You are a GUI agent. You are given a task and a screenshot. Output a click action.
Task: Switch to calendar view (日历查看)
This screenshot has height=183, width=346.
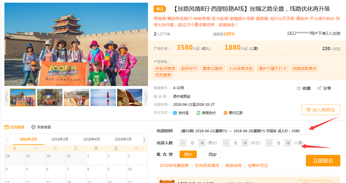[x=15, y=127]
